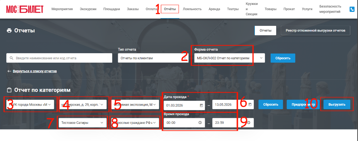Click the Предпросмотр button
This screenshot has width=358, height=141.
(303, 105)
